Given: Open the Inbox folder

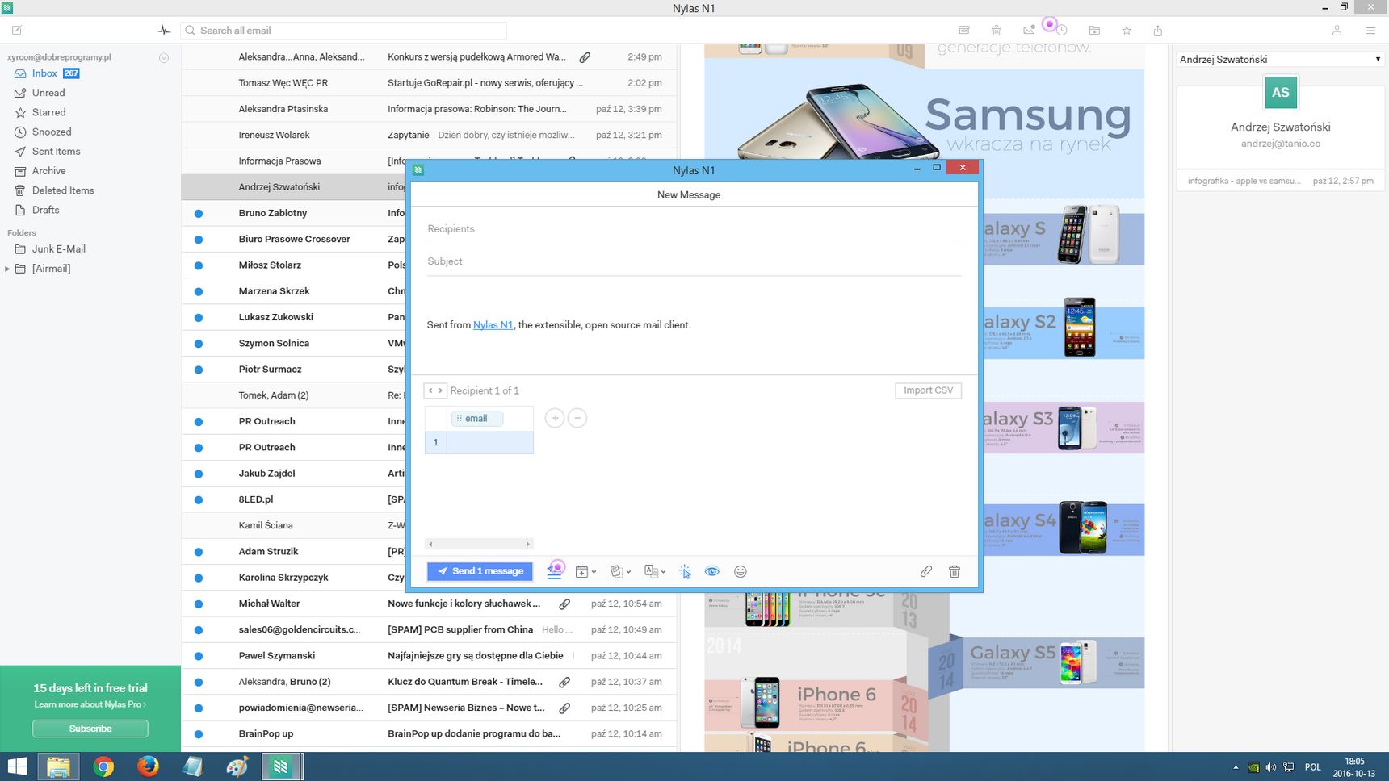Looking at the screenshot, I should pos(44,73).
